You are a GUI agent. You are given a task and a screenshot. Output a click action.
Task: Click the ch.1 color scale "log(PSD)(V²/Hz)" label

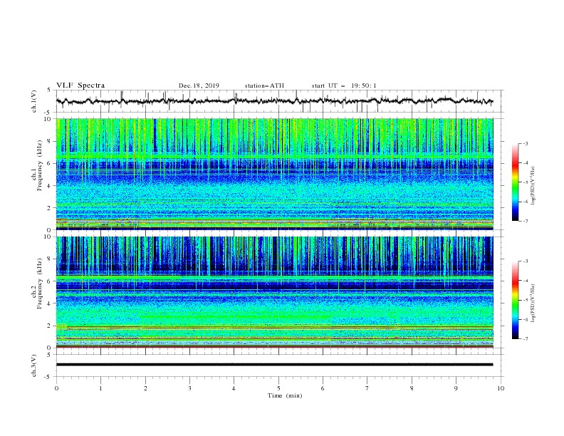tap(533, 186)
